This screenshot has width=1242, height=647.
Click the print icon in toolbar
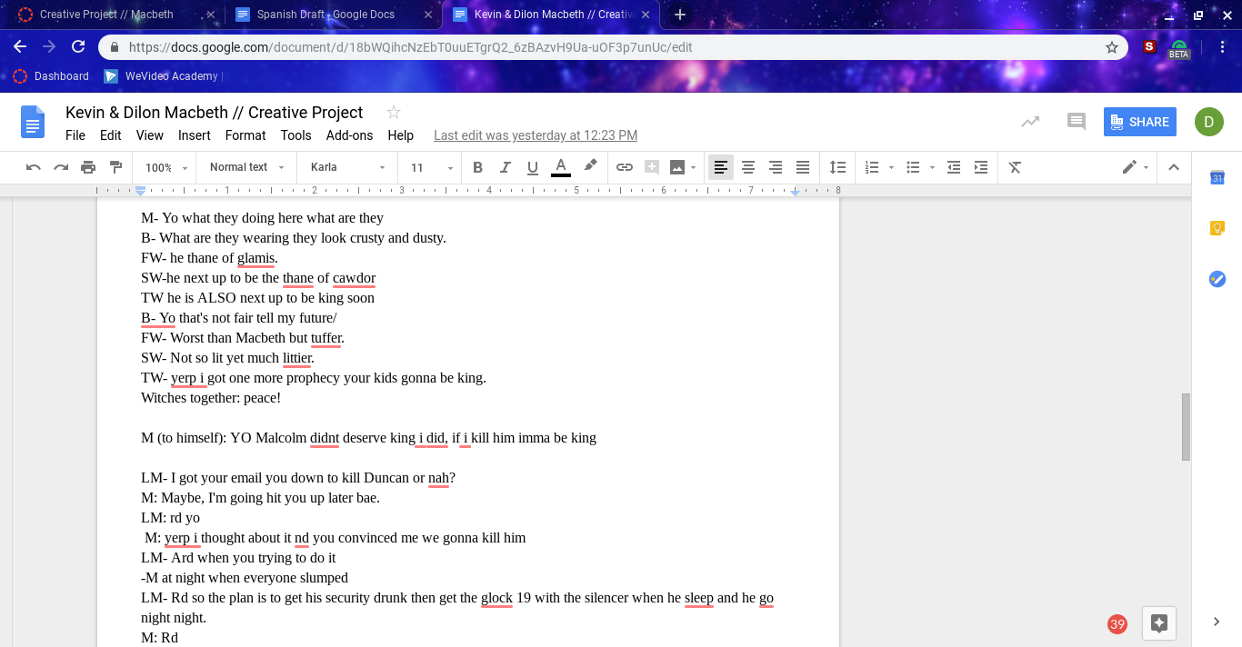pos(88,167)
